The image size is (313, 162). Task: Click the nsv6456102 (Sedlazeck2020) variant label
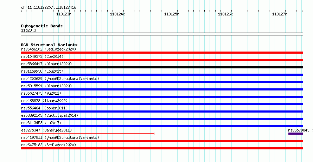click(49, 49)
